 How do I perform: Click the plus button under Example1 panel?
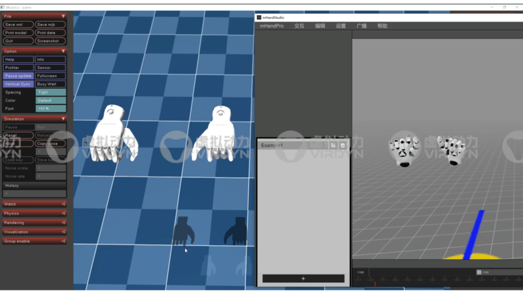point(303,278)
